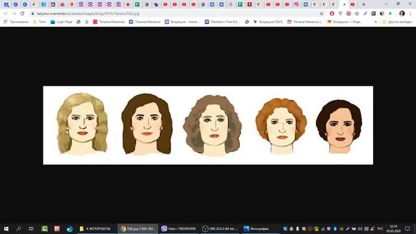Switch to the map pin favicon tab
The height and width of the screenshot is (234, 416).
pos(71,5)
